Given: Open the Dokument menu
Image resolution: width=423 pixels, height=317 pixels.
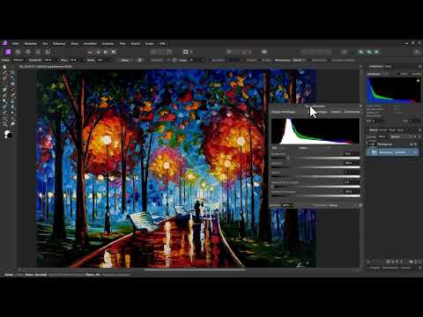Looking at the screenshot, I should 59,44.
